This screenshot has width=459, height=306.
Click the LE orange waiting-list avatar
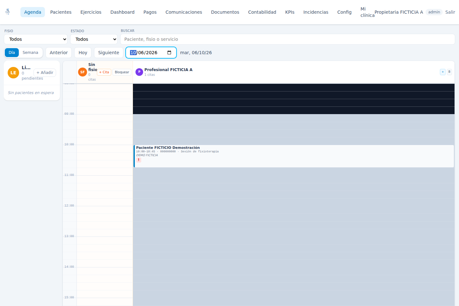point(13,73)
